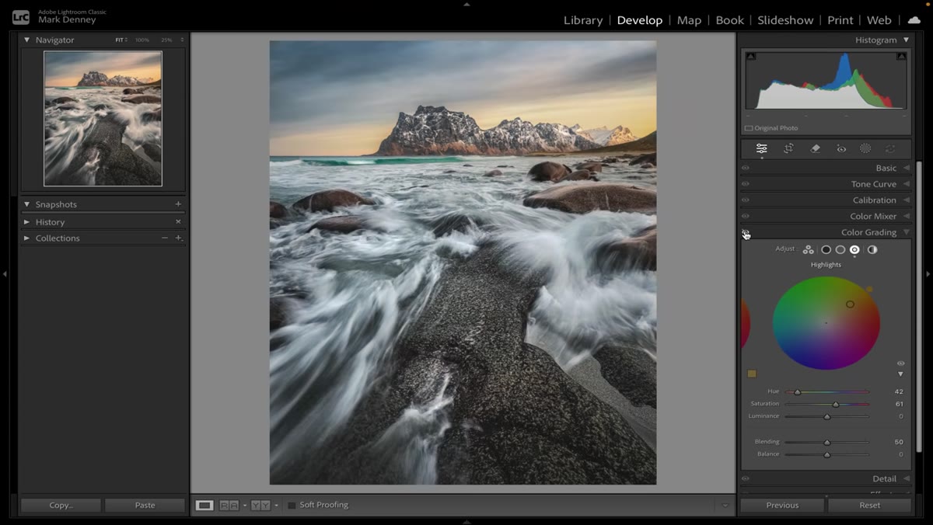This screenshot has height=525, width=933.
Task: Click the Copy... button
Action: (x=61, y=505)
